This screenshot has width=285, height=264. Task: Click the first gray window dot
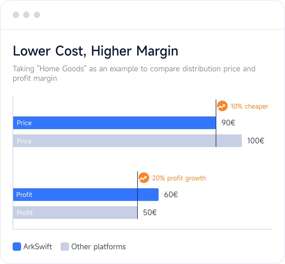tap(16, 15)
